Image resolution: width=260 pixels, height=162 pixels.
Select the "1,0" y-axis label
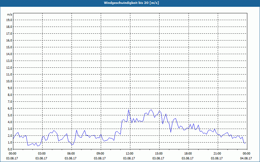(x=10, y=142)
